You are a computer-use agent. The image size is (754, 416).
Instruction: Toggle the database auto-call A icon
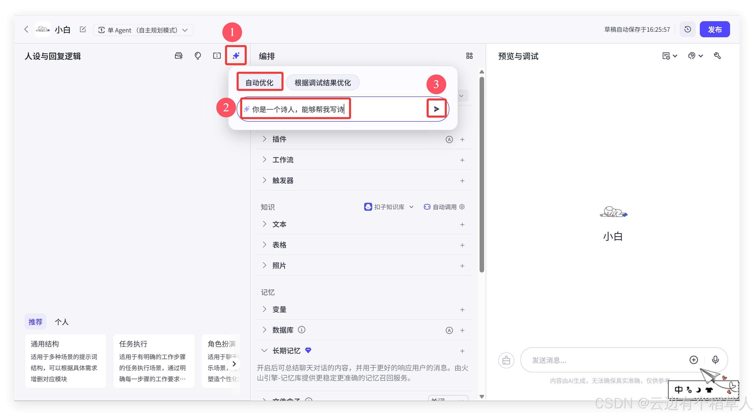click(x=449, y=330)
